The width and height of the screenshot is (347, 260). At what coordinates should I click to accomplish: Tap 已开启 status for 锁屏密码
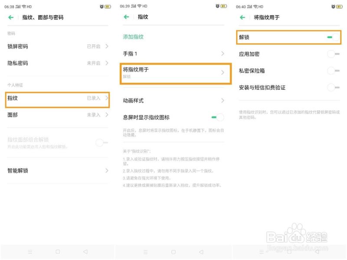pyautogui.click(x=93, y=46)
